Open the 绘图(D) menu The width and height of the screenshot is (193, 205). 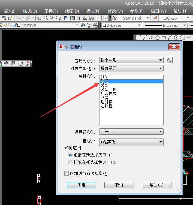72,11
